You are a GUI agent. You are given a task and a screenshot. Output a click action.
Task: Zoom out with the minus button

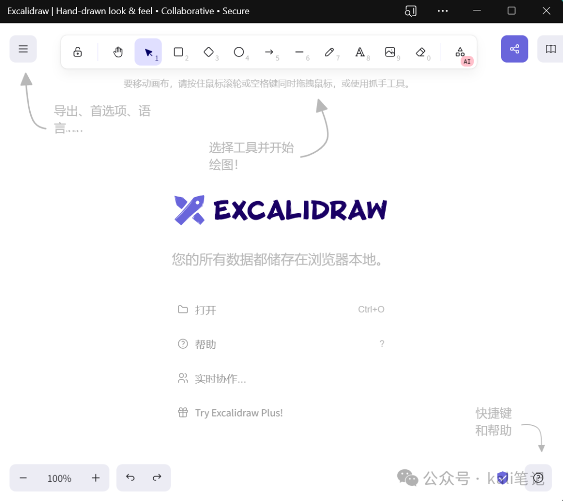[23, 478]
